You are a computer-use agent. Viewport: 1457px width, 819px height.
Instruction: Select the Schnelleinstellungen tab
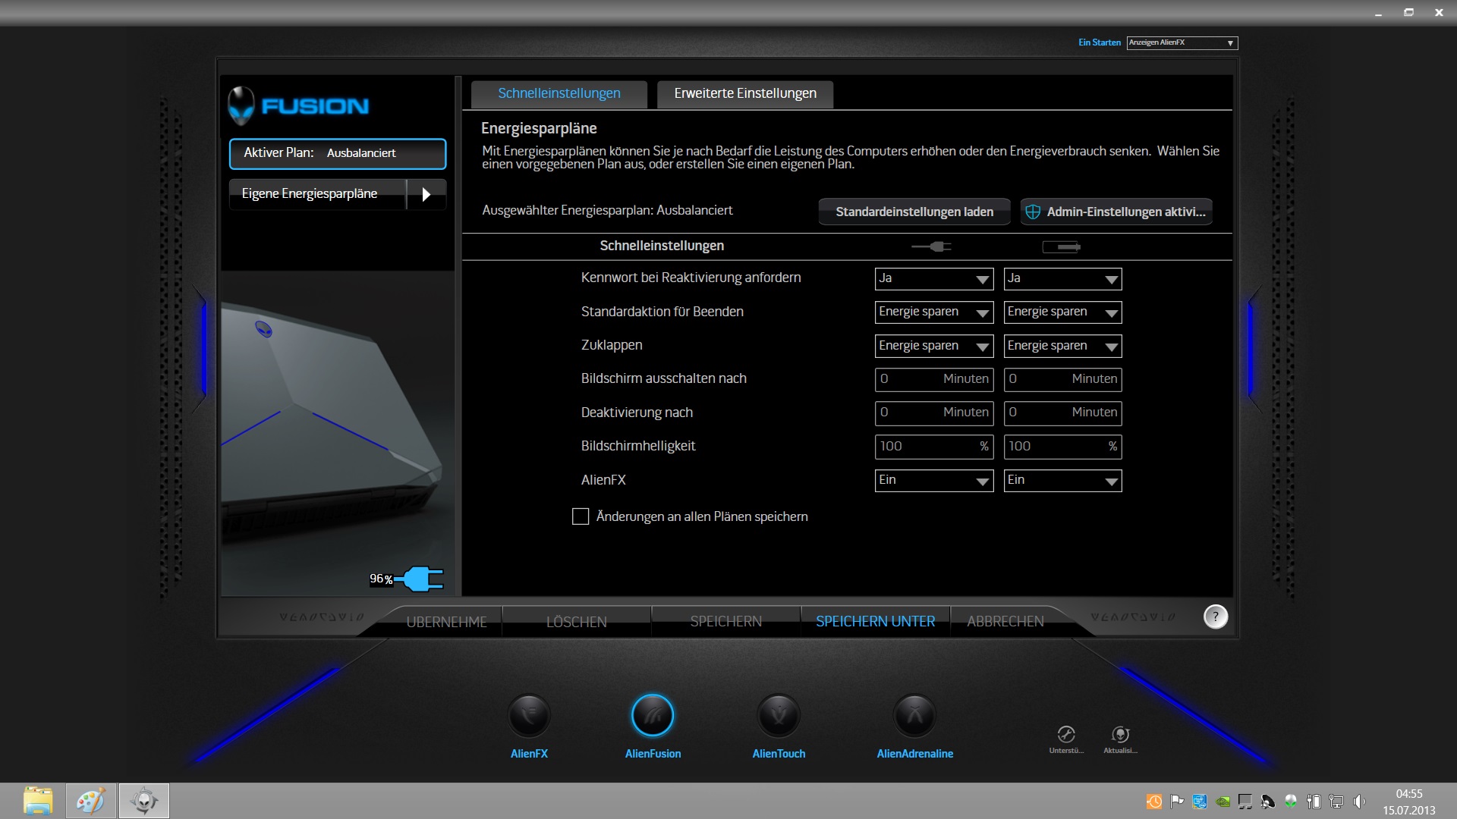tap(559, 94)
